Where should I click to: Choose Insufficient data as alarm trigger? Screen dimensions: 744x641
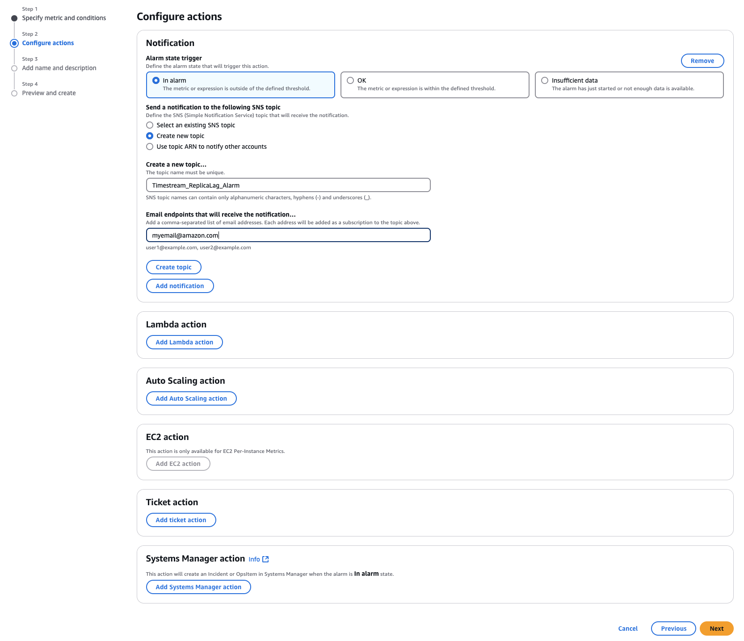(x=544, y=80)
